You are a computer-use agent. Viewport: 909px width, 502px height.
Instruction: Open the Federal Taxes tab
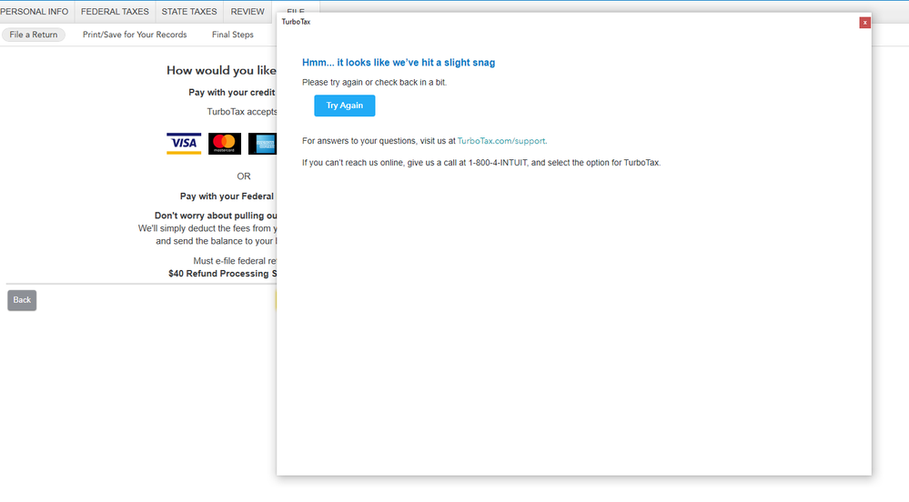pyautogui.click(x=115, y=12)
